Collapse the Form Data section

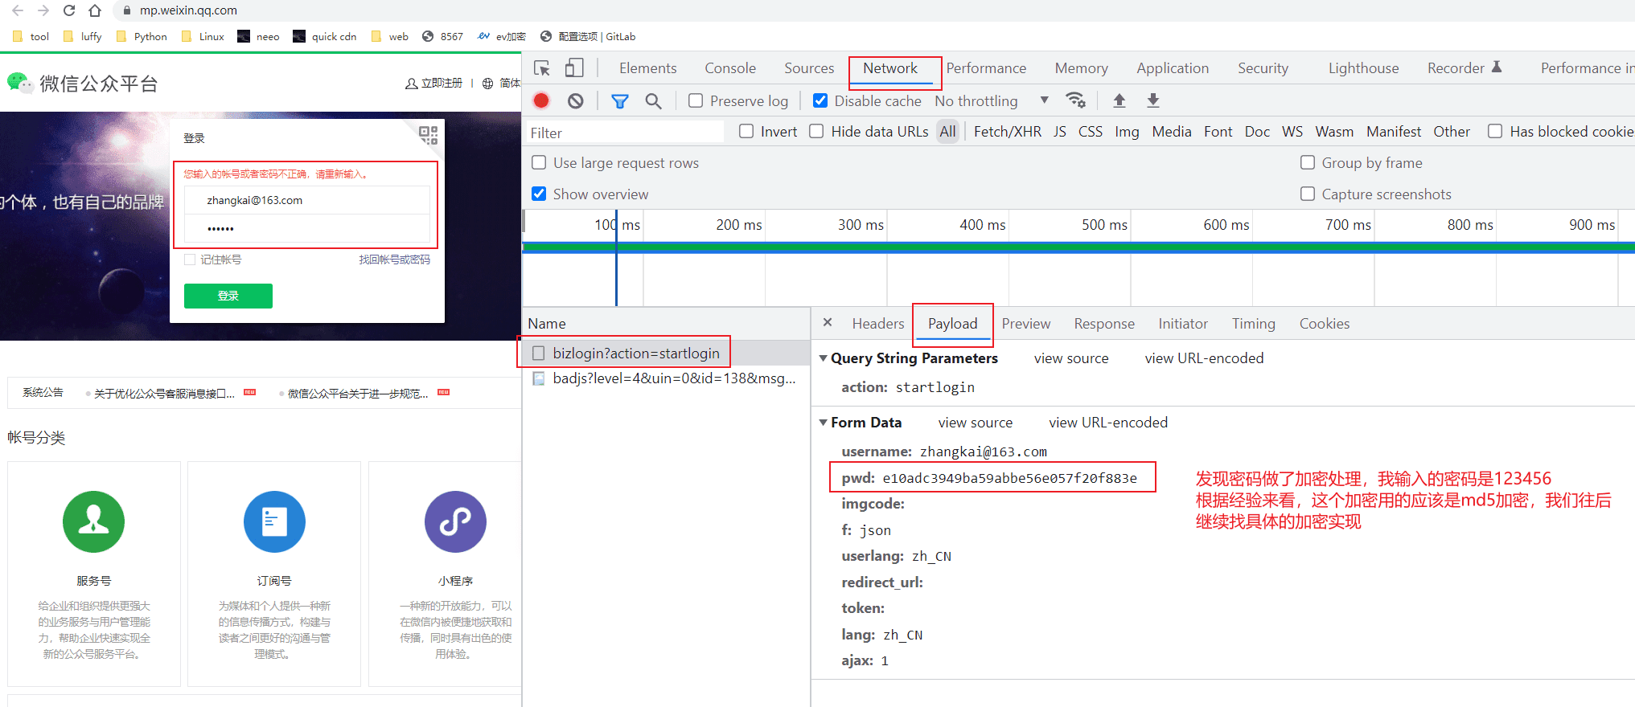(x=824, y=423)
